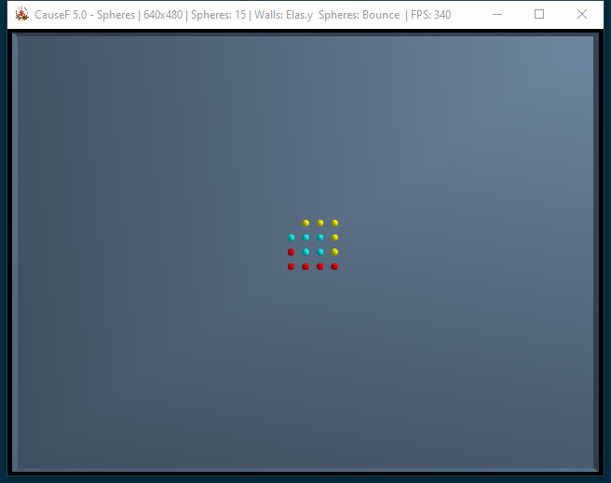Click third red sphere in bottom row
This screenshot has width=611, height=483.
320,267
